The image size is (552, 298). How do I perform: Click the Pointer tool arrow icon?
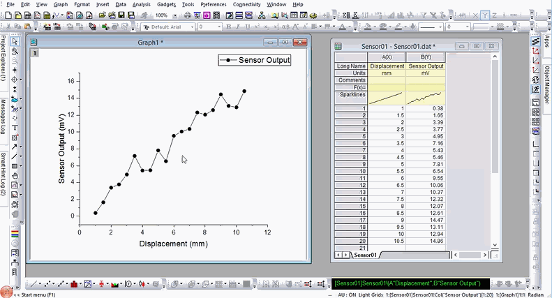[x=15, y=41]
